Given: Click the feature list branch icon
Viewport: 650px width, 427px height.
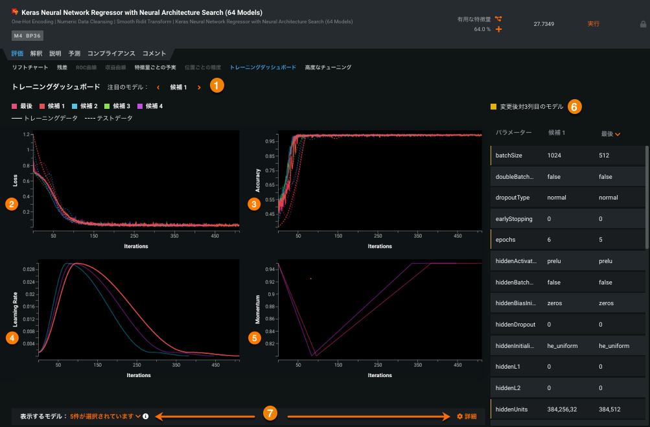Looking at the screenshot, I should [x=498, y=19].
